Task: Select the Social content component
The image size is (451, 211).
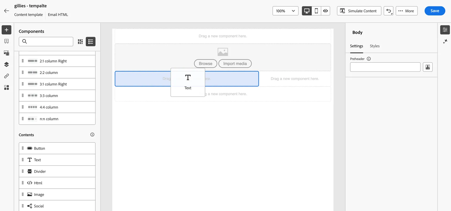Action: [x=57, y=206]
